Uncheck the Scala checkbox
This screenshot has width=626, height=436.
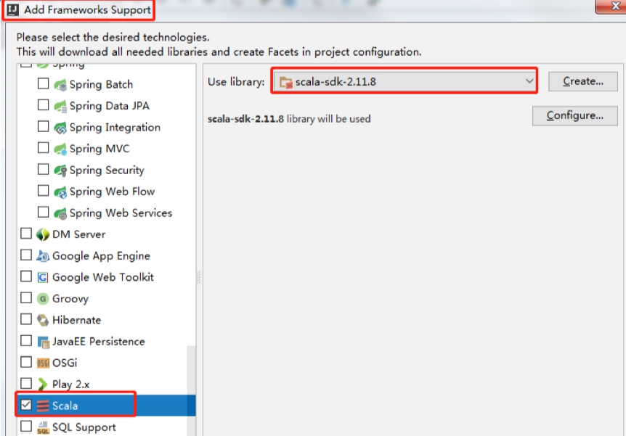(x=26, y=405)
